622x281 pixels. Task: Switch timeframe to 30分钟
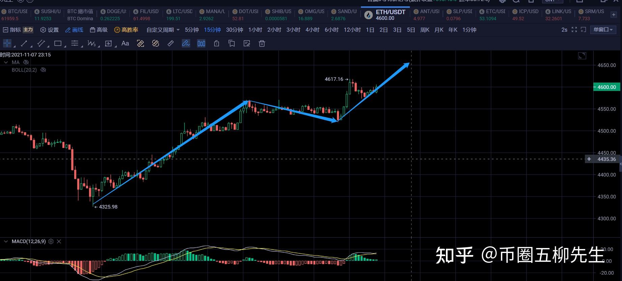pos(234,30)
